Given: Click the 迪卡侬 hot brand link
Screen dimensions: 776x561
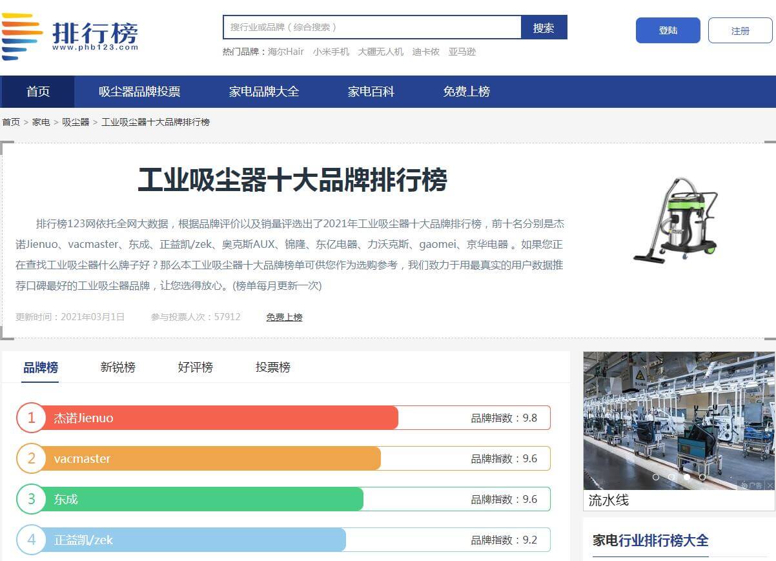Looking at the screenshot, I should (426, 52).
